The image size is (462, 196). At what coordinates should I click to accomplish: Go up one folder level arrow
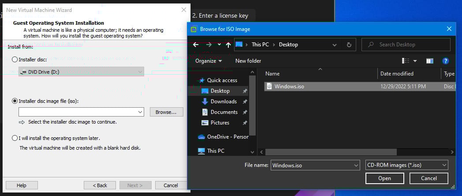coord(228,45)
